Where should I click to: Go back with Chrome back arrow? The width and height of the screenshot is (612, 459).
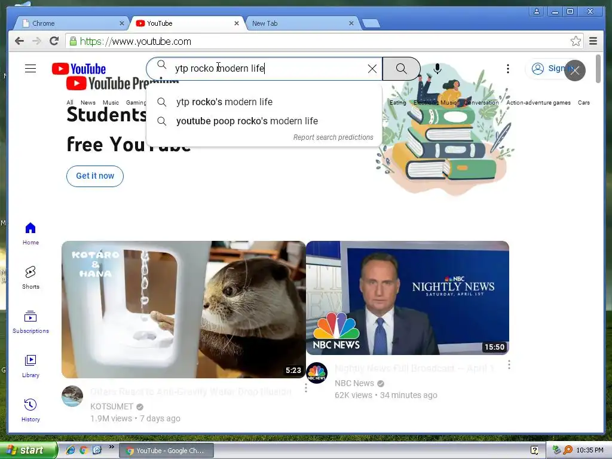tap(19, 41)
